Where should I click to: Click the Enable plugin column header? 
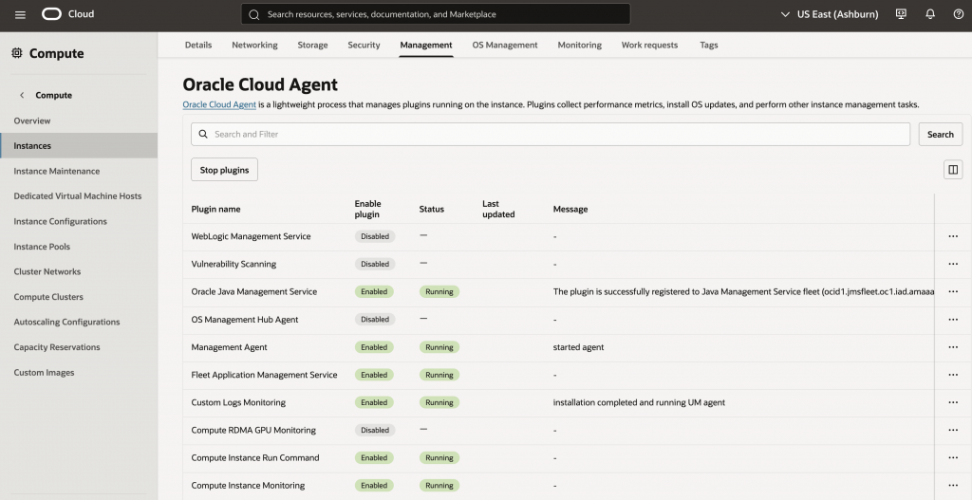pos(367,209)
